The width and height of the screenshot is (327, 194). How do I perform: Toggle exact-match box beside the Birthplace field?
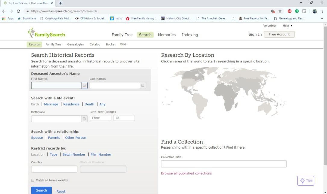[84, 119]
